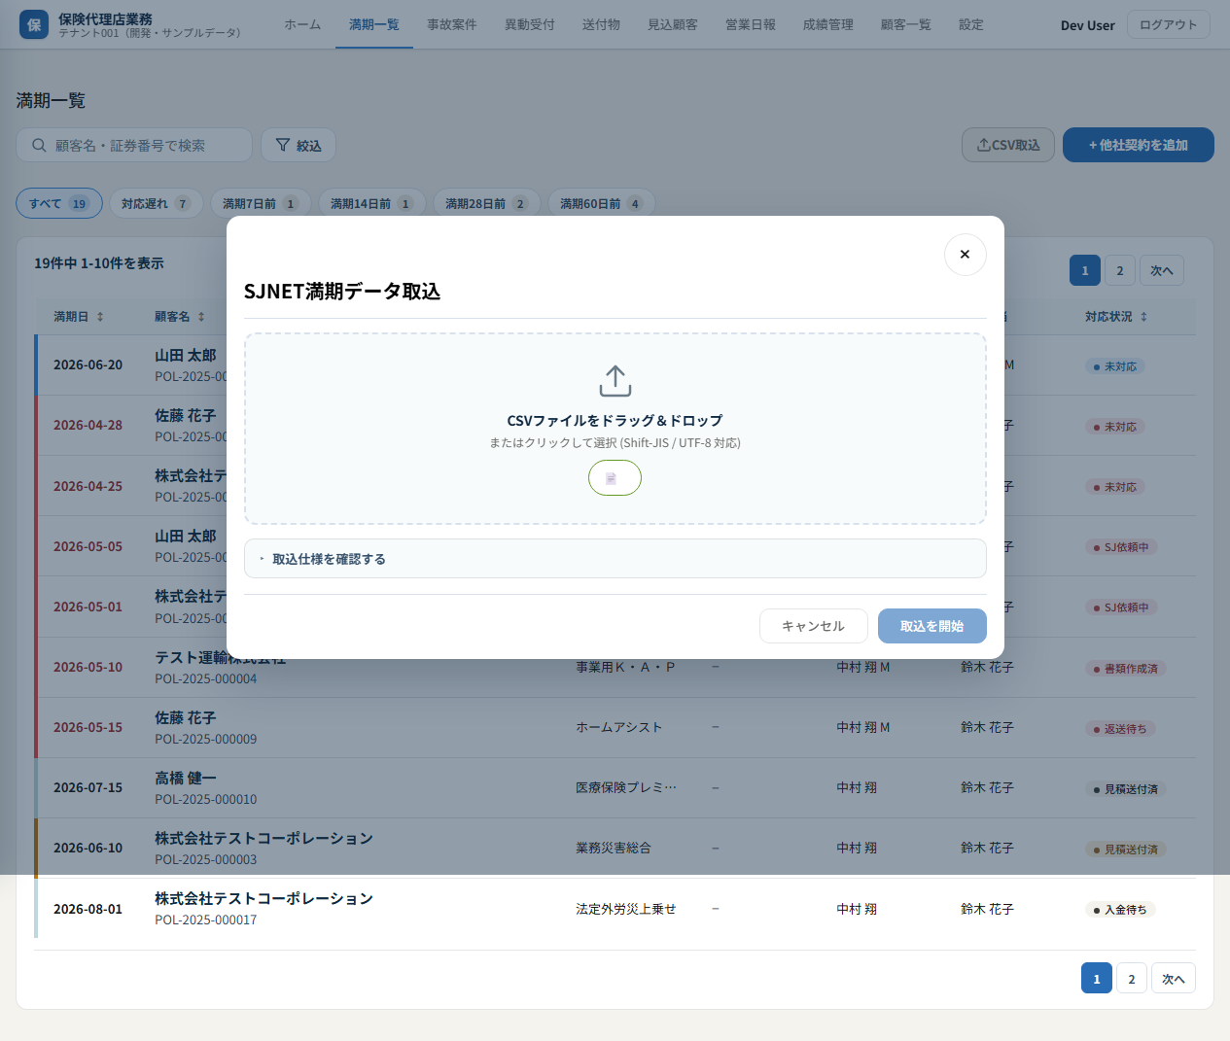Click the 保 app logo icon
The width and height of the screenshot is (1230, 1041).
(34, 24)
